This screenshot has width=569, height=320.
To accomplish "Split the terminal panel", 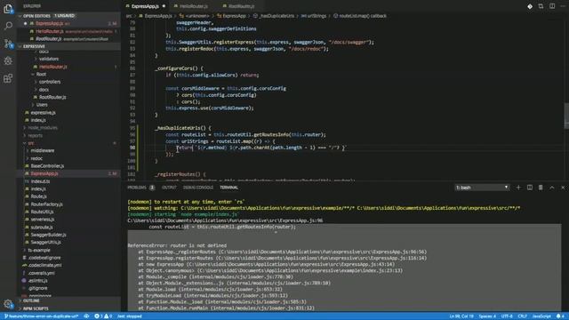I will (530, 188).
